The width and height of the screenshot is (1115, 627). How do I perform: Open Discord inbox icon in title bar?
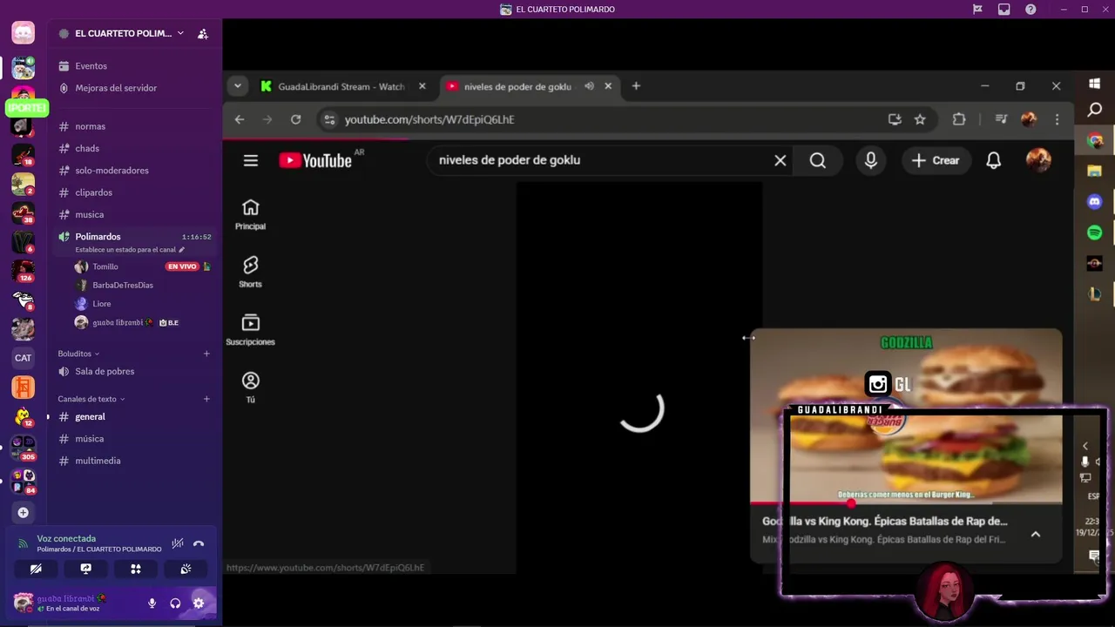[1004, 10]
